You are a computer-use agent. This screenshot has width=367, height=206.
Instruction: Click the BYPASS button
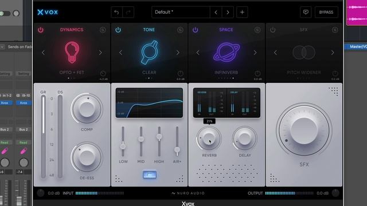(326, 12)
